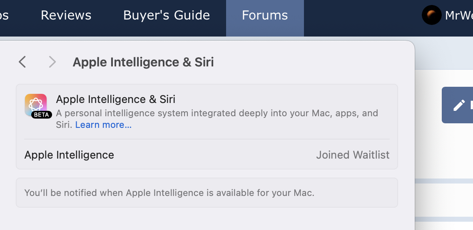Image resolution: width=473 pixels, height=230 pixels.
Task: Open the Reviews navigation item
Action: pos(66,15)
